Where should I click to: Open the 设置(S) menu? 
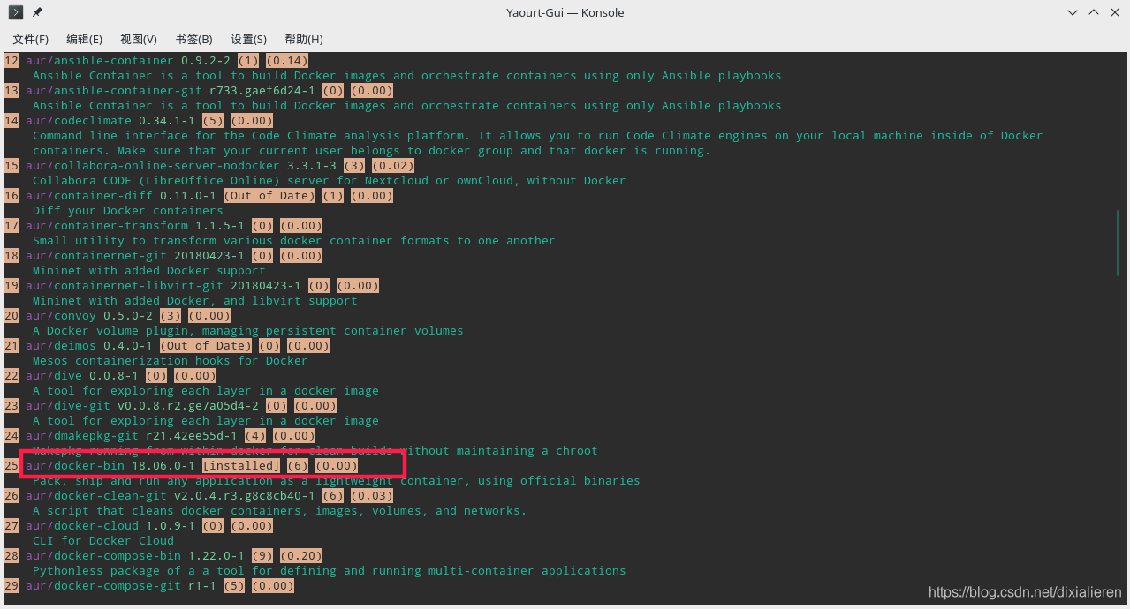[x=248, y=40]
